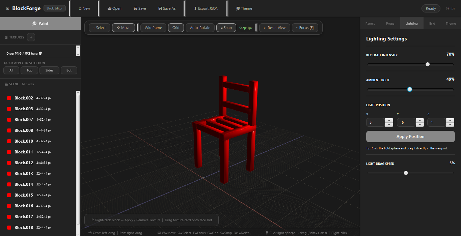Screen dimensions: 461x236
Task: Decrease the light X position stepper
Action: pos(389,125)
